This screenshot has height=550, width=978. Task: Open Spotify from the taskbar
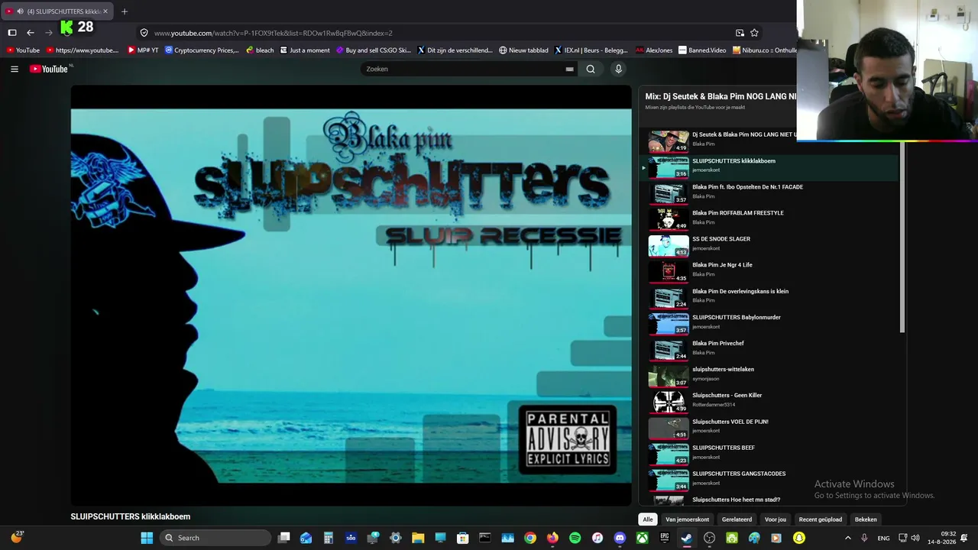(x=575, y=538)
